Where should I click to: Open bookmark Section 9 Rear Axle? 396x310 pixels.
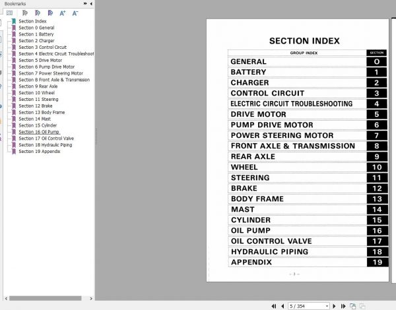pos(38,86)
